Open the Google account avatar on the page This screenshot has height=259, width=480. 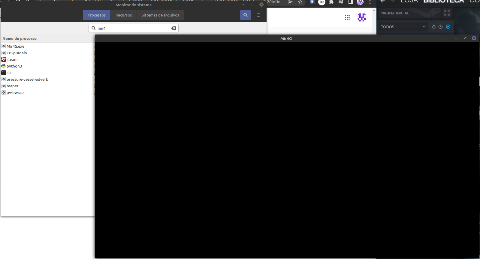(x=362, y=17)
